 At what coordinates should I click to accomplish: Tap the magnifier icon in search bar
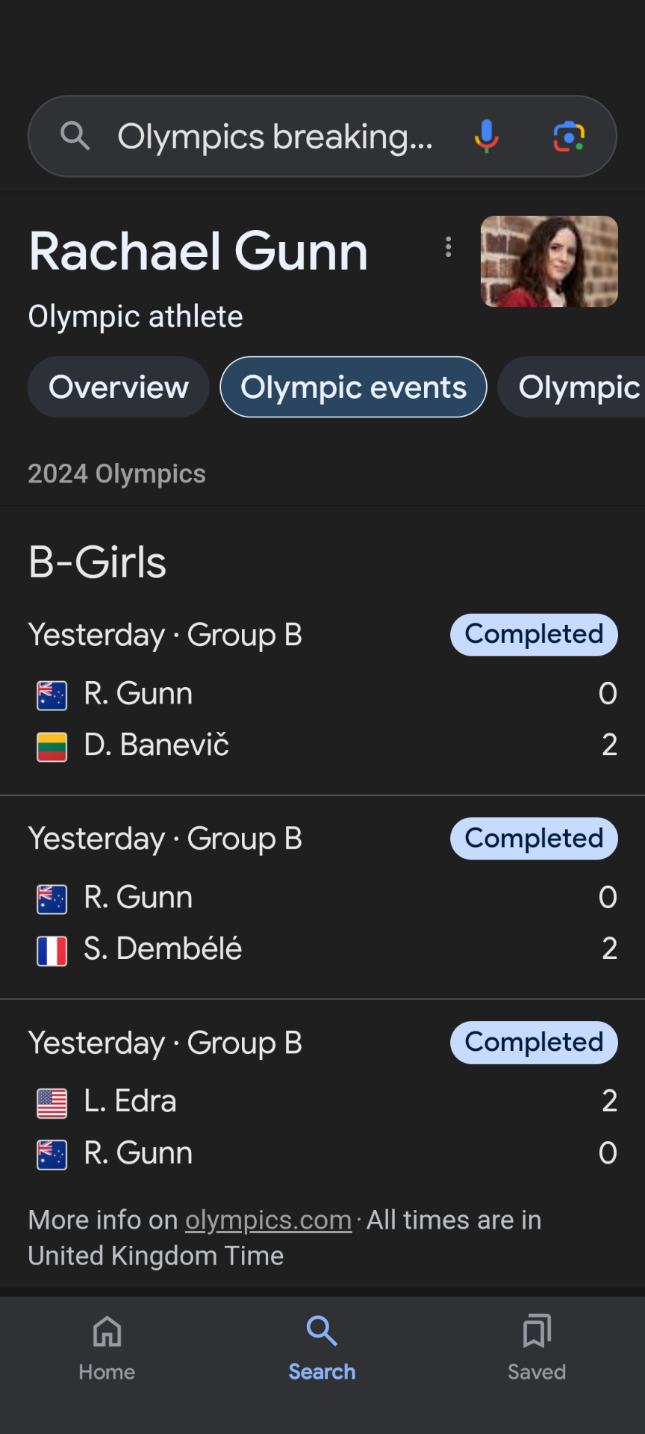click(x=75, y=137)
